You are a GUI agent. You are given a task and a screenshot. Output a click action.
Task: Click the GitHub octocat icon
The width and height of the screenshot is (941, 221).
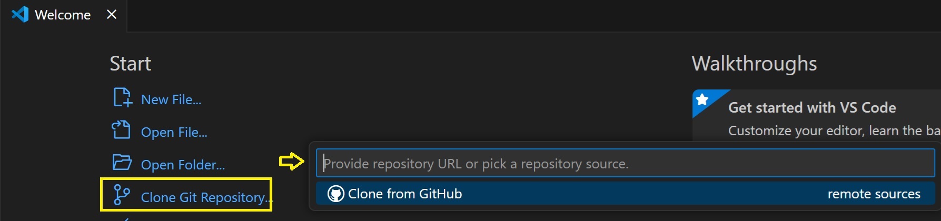click(335, 194)
